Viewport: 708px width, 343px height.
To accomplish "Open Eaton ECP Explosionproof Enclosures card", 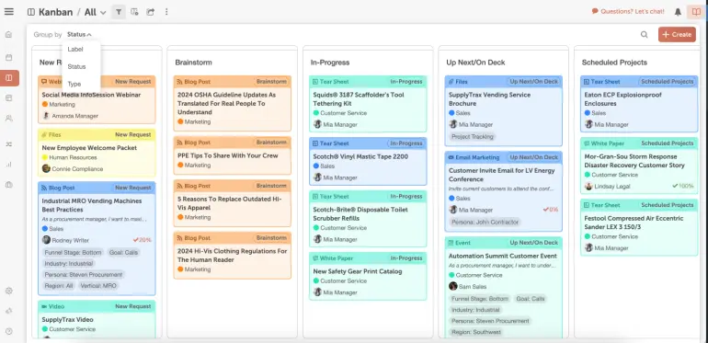I will [639, 104].
